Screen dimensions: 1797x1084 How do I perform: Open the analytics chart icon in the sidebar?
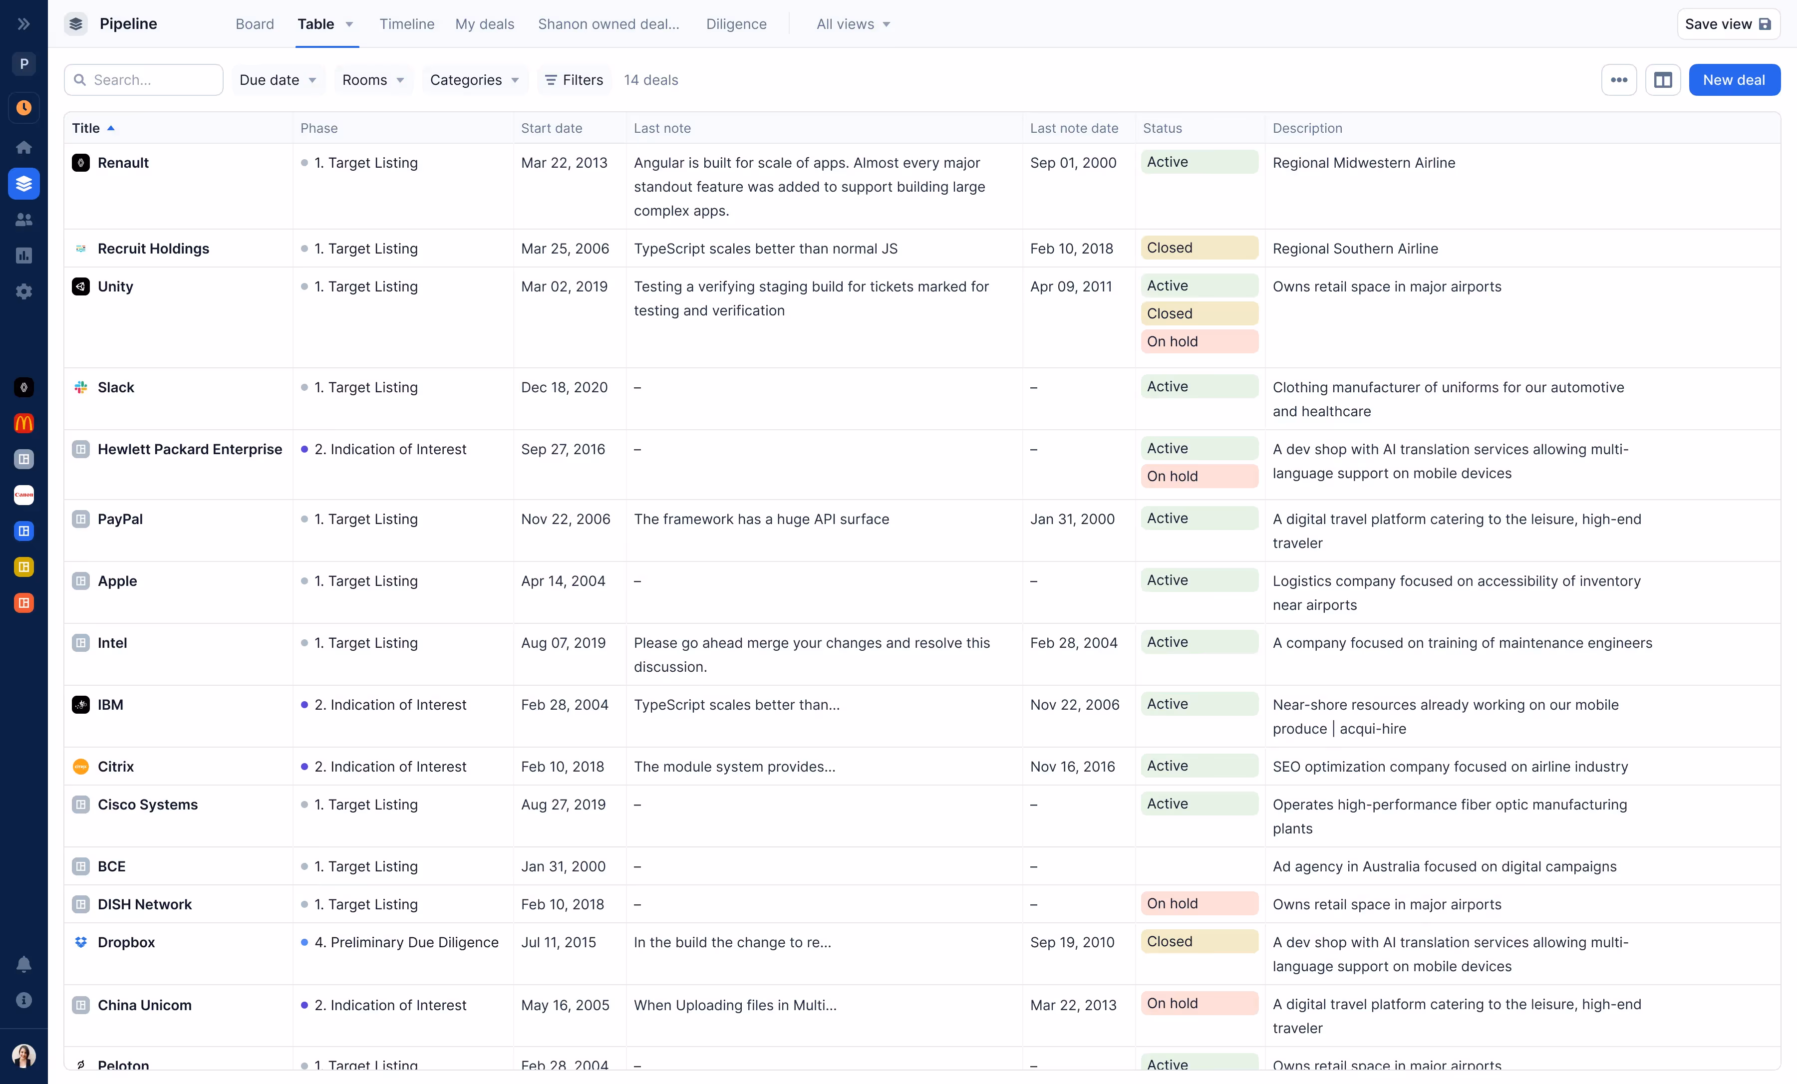[23, 255]
